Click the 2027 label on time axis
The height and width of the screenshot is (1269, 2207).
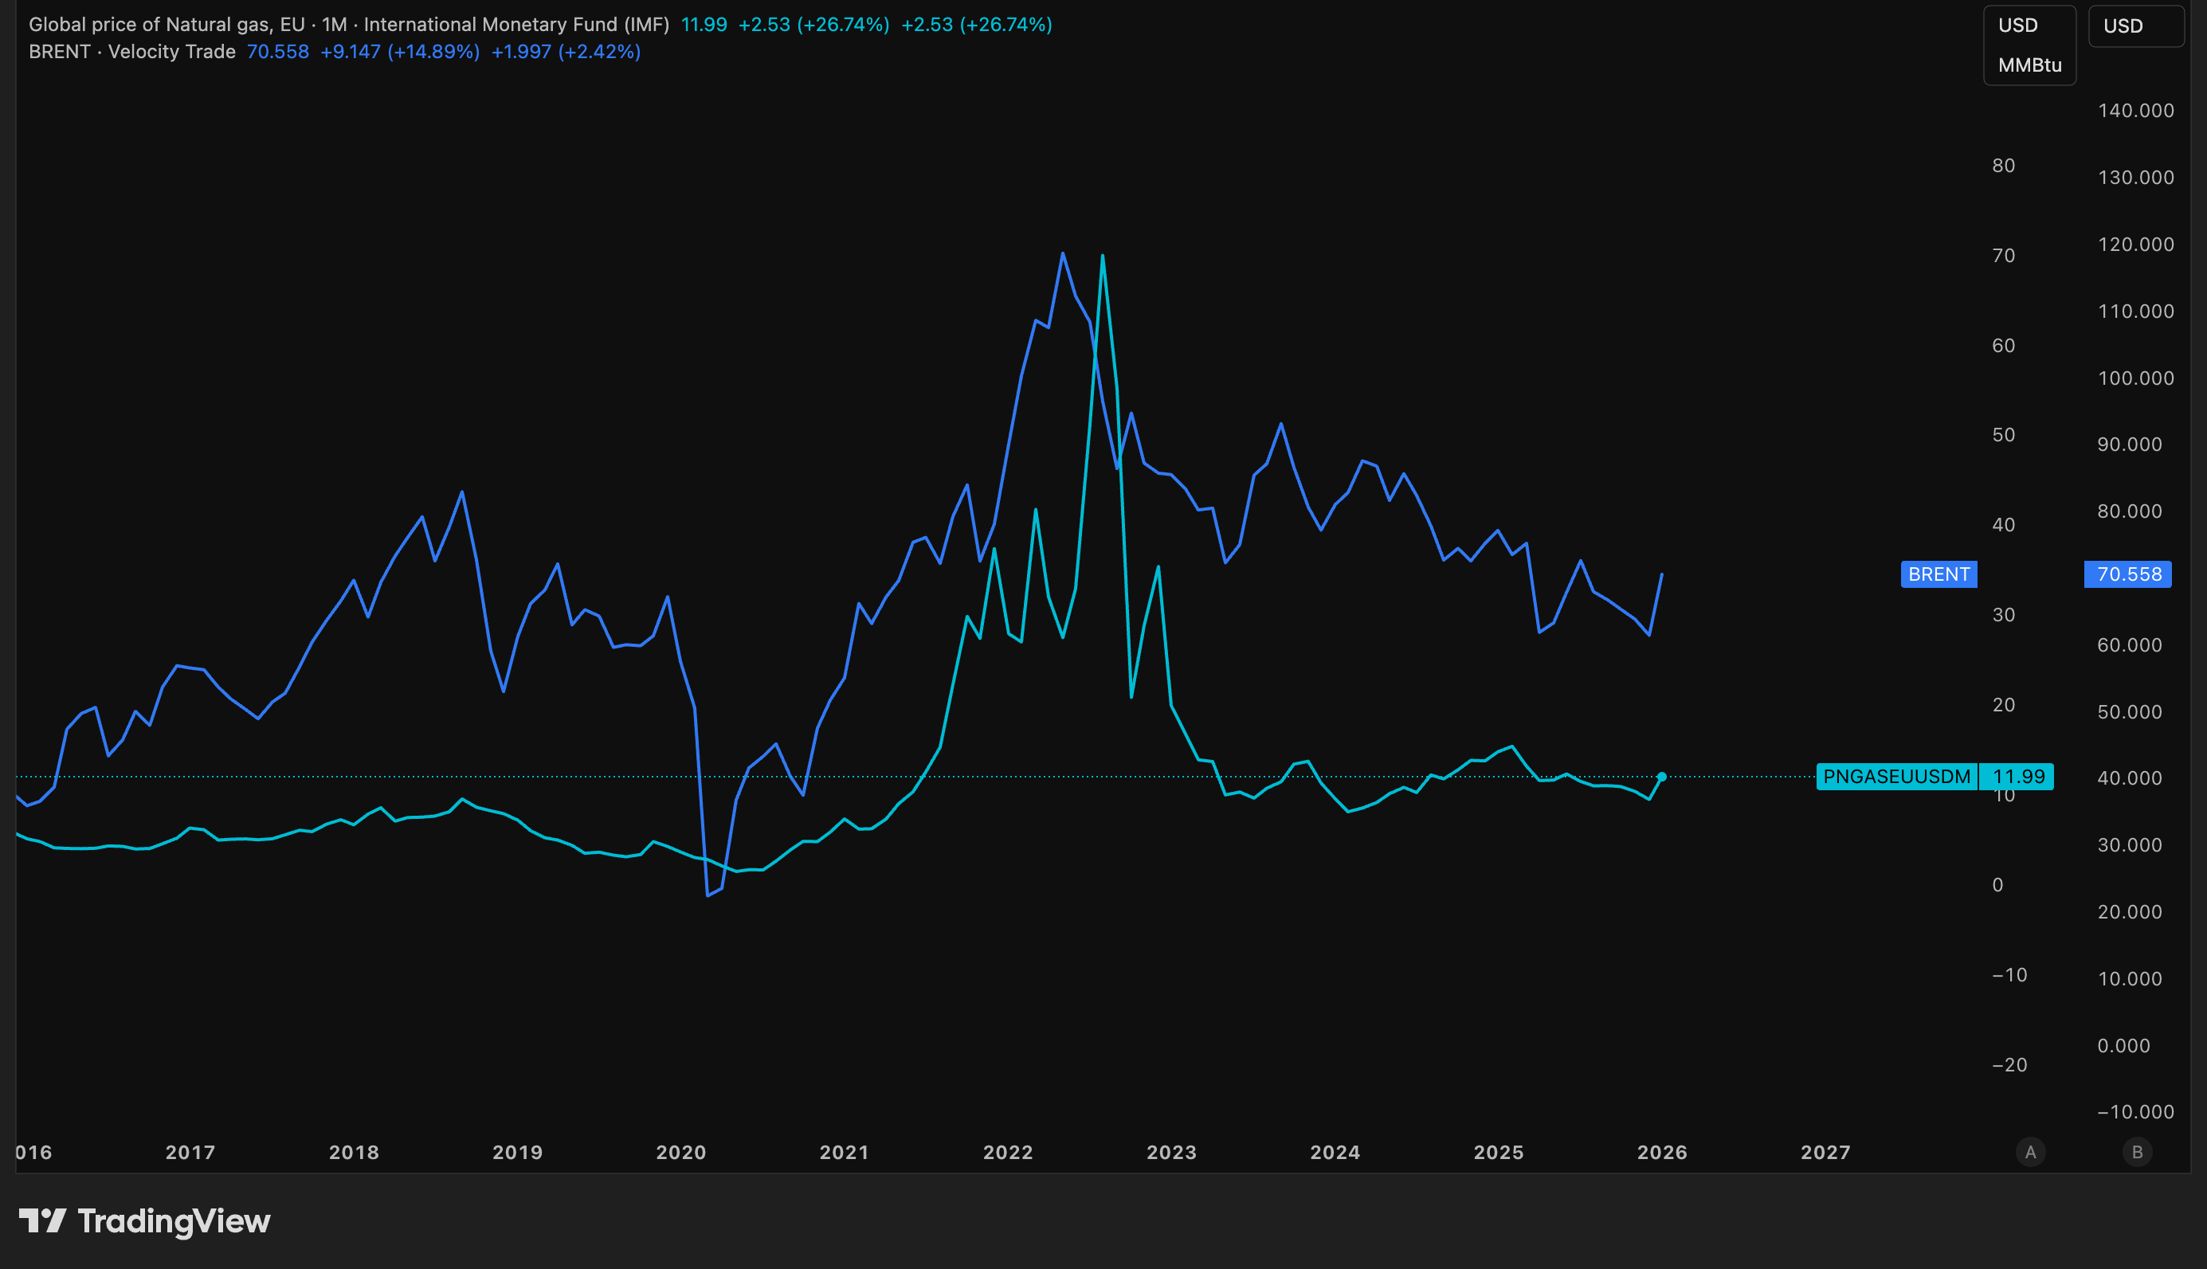point(1825,1152)
